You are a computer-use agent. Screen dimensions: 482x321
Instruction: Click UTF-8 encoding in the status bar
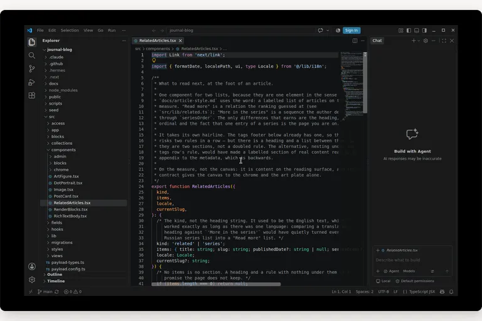[383, 292]
